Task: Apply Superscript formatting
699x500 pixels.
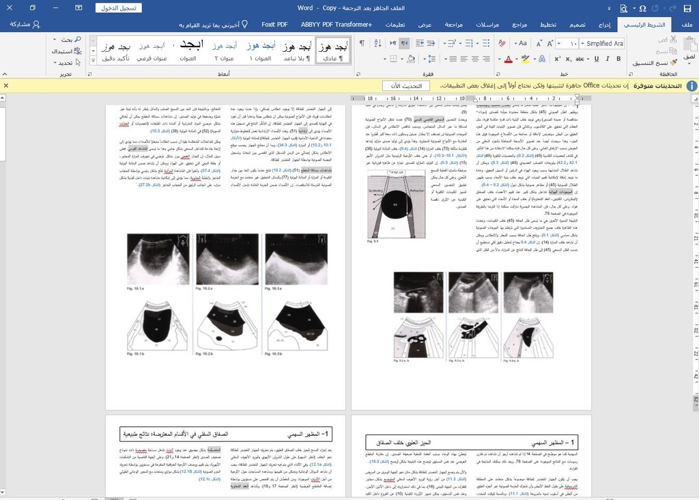Action: click(557, 59)
